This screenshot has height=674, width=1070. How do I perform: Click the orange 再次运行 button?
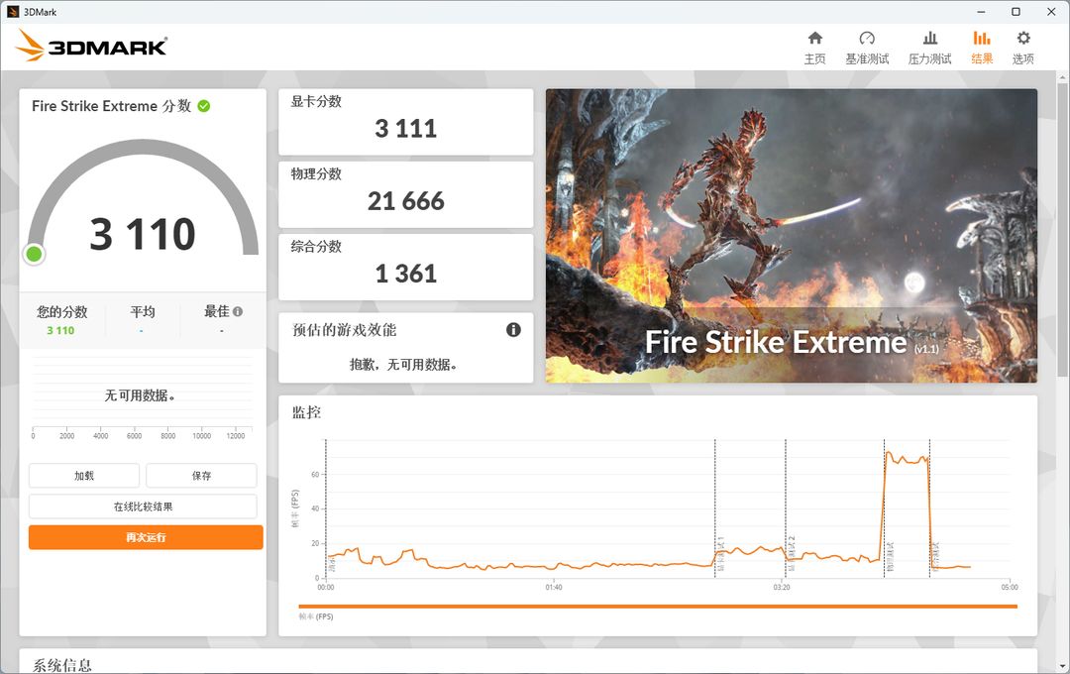[146, 537]
